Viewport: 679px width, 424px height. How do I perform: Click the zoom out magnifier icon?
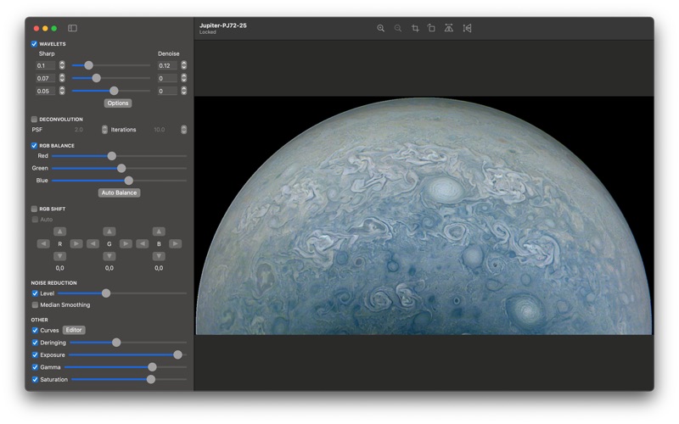point(397,28)
